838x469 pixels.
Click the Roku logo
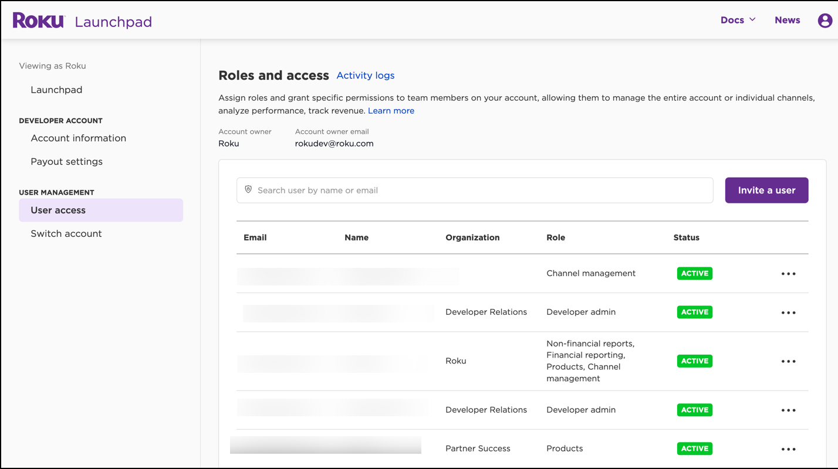(x=38, y=20)
